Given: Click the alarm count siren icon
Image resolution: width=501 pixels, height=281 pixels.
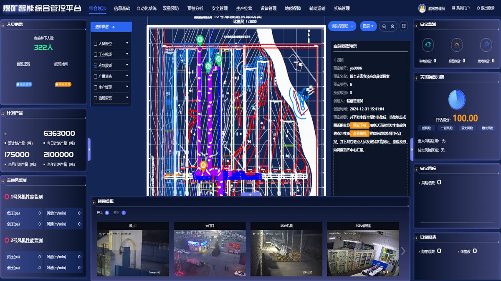Looking at the screenshot, I should [x=457, y=45].
